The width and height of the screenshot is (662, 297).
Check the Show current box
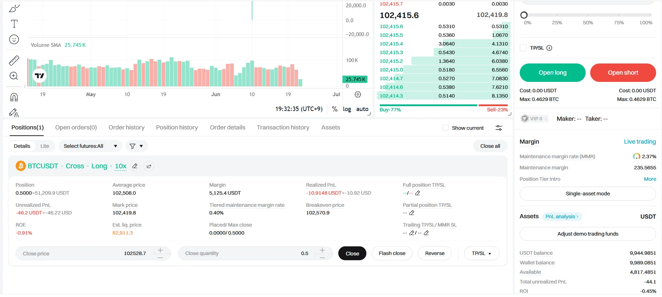[445, 128]
